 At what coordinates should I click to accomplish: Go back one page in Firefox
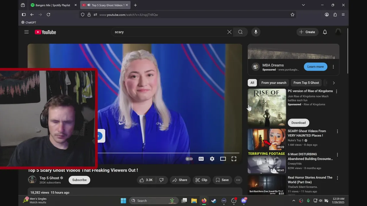(32, 15)
